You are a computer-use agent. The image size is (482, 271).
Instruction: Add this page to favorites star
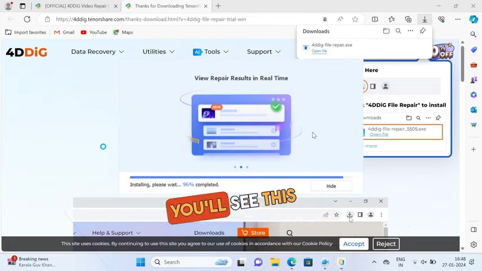[x=355, y=19]
